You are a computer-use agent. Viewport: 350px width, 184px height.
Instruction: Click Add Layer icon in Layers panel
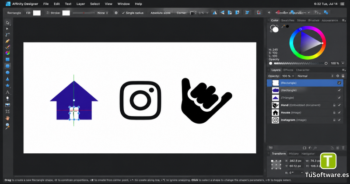332,148
